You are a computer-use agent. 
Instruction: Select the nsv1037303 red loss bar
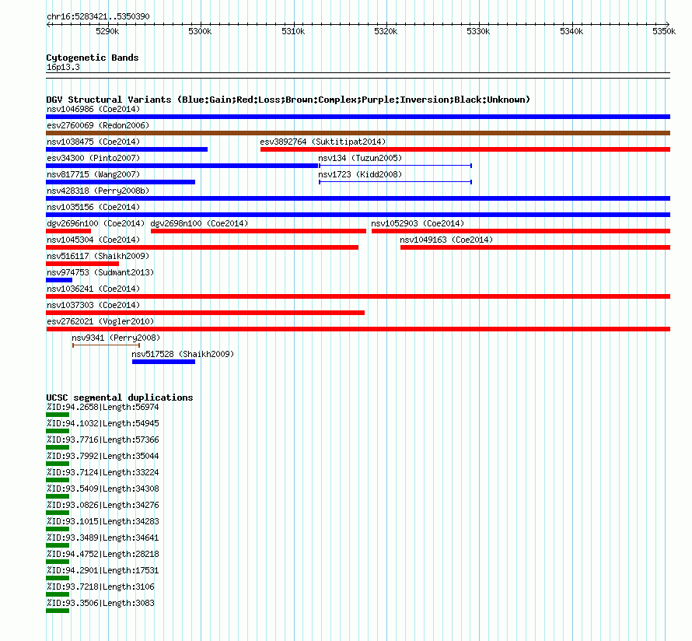click(205, 313)
